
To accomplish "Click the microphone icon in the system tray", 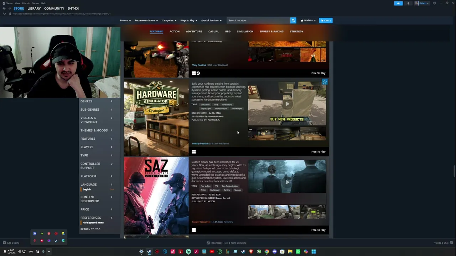I will tap(43, 252).
